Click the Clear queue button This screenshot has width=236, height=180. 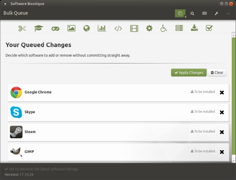click(x=217, y=73)
